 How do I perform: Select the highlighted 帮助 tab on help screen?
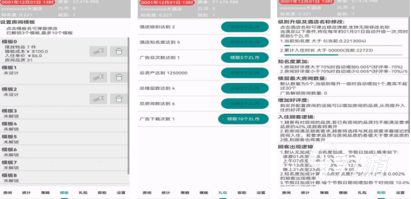381,192
